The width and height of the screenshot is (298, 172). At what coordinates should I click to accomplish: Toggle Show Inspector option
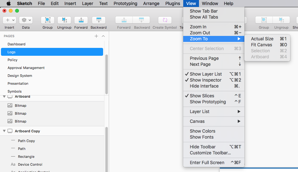point(213,80)
